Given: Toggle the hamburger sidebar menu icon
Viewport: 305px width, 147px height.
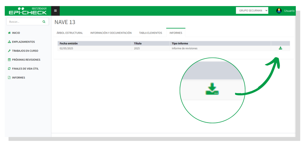Looking at the screenshot, I should point(55,11).
